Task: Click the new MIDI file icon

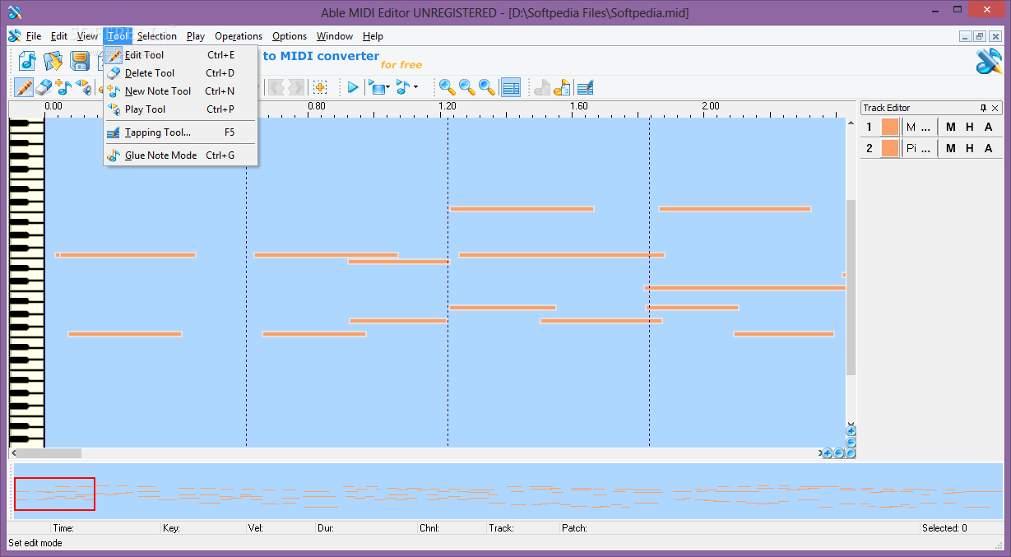Action: (x=29, y=61)
